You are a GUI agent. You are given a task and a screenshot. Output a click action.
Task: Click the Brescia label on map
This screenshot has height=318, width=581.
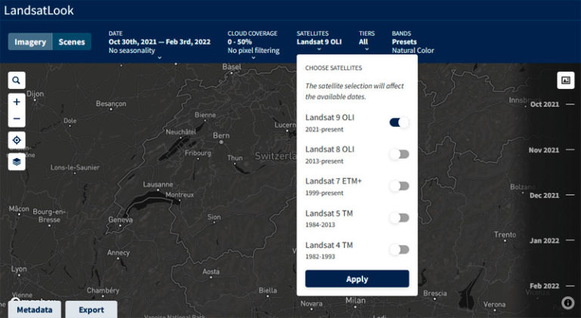pos(435,293)
